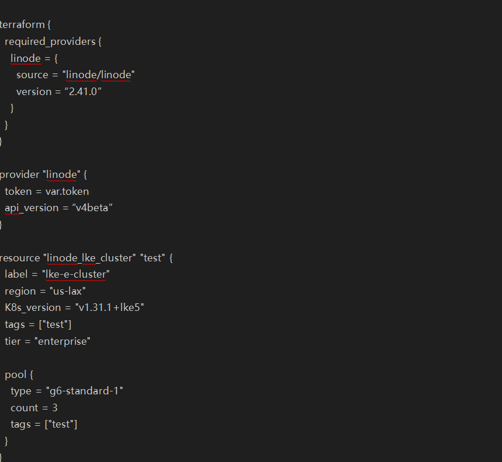Click the count value 3
This screenshot has width=502, height=462.
tap(54, 408)
